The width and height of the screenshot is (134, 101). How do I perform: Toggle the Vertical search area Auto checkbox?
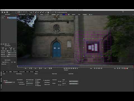(59, 85)
